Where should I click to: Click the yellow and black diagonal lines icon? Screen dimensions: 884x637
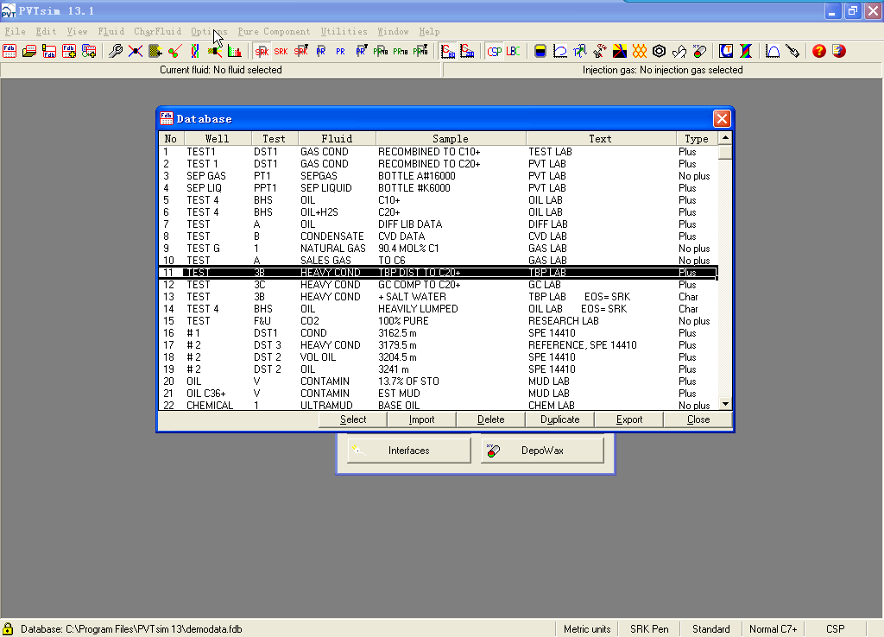(620, 51)
